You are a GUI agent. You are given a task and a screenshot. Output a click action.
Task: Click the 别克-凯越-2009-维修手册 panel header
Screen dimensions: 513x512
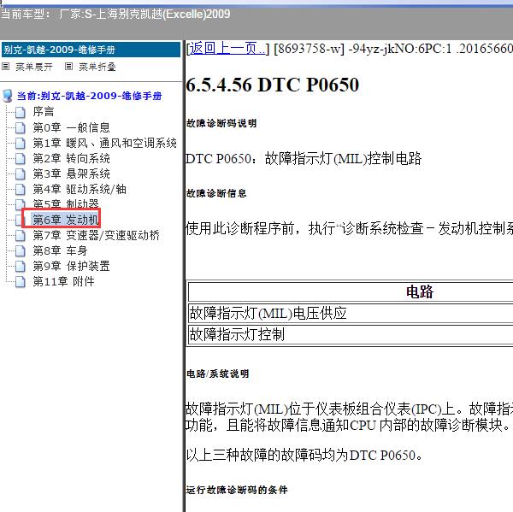point(91,50)
